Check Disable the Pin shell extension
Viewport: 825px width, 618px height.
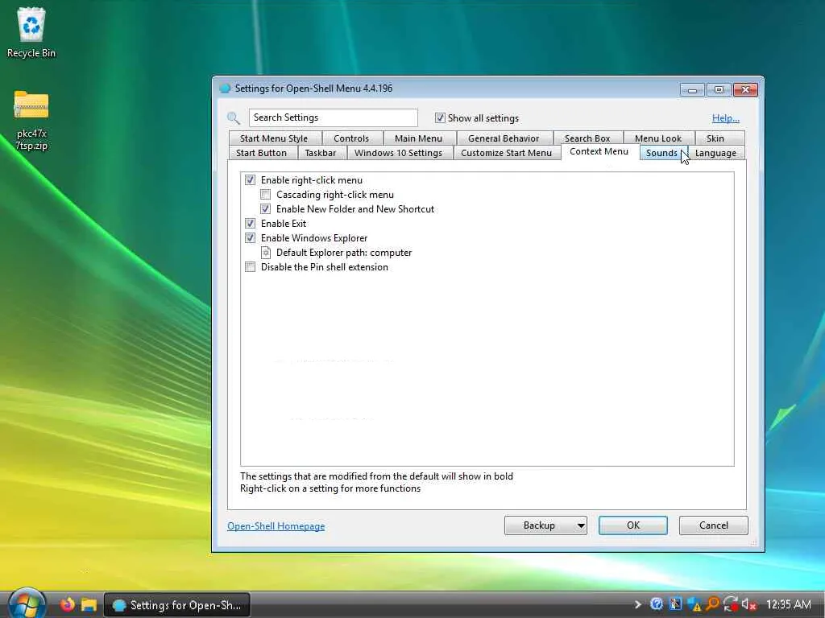pos(250,267)
